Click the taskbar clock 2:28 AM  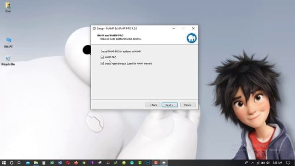click(277, 163)
